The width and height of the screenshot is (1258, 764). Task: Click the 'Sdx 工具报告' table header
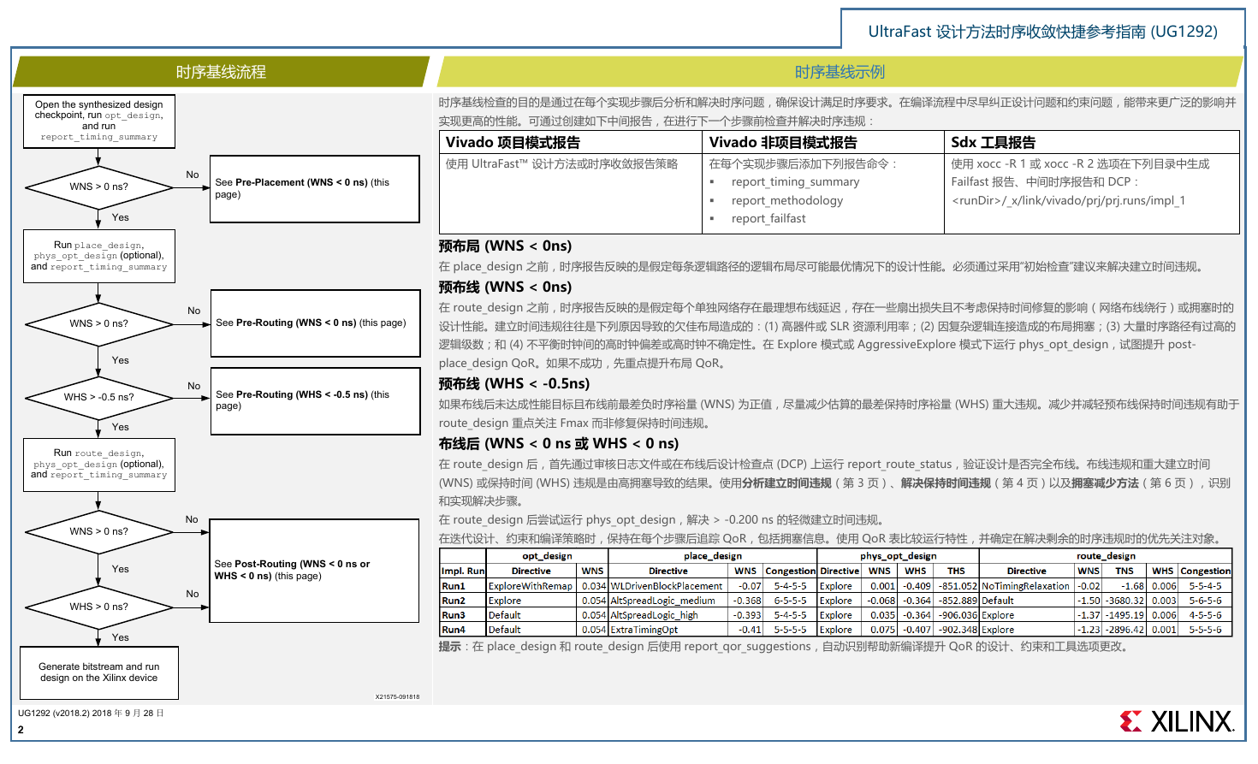(x=1092, y=142)
